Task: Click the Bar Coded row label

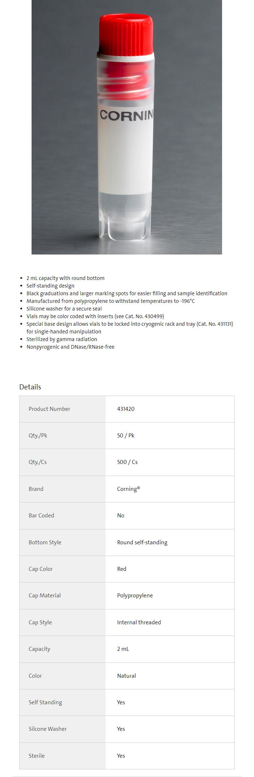Action: click(41, 515)
